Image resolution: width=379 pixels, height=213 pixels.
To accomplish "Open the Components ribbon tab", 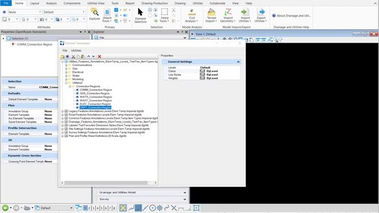I will (72, 3).
